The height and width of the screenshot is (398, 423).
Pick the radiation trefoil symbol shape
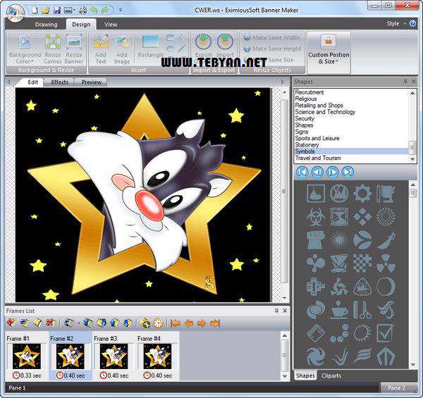(386, 263)
